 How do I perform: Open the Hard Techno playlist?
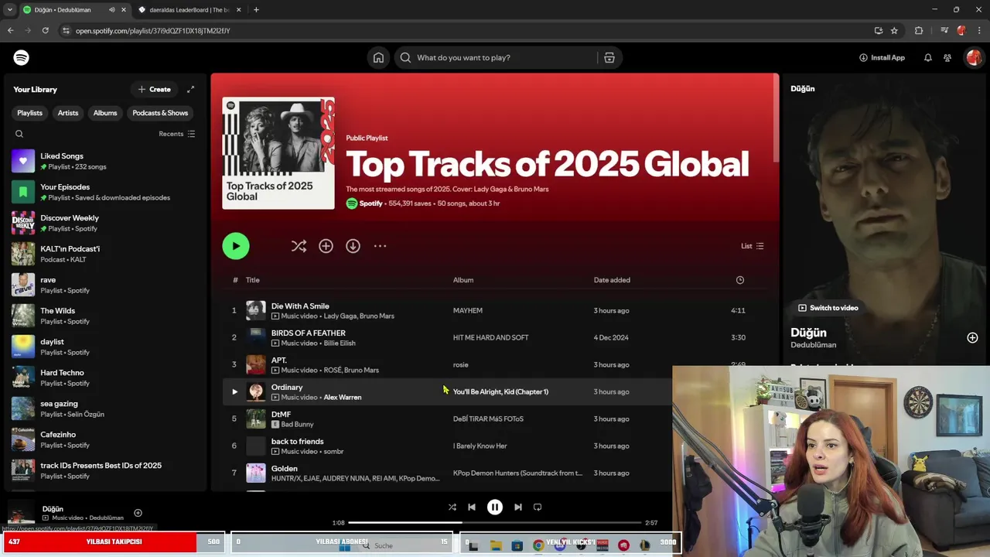click(x=104, y=378)
